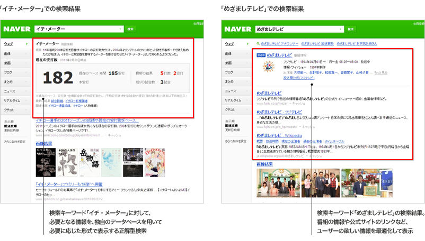
Task: Open 「イチ・メーター」ファミリーも快挙へ興奮 result link
Action: click(69, 184)
